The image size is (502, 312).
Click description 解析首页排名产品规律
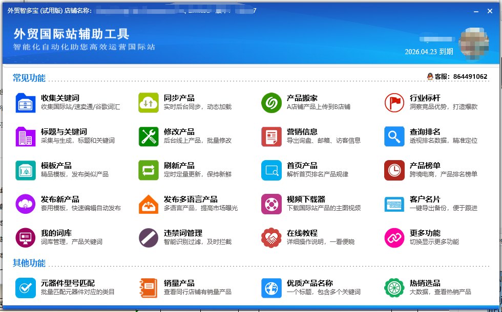(x=318, y=174)
